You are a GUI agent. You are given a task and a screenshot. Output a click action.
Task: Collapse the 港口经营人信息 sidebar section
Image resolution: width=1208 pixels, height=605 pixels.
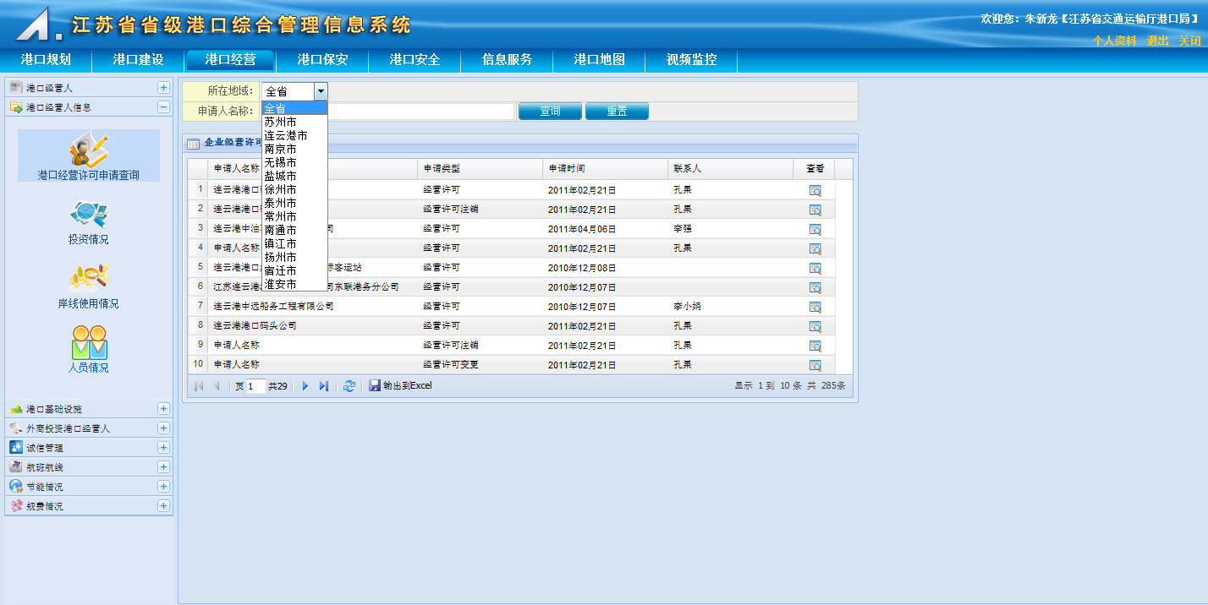(163, 107)
